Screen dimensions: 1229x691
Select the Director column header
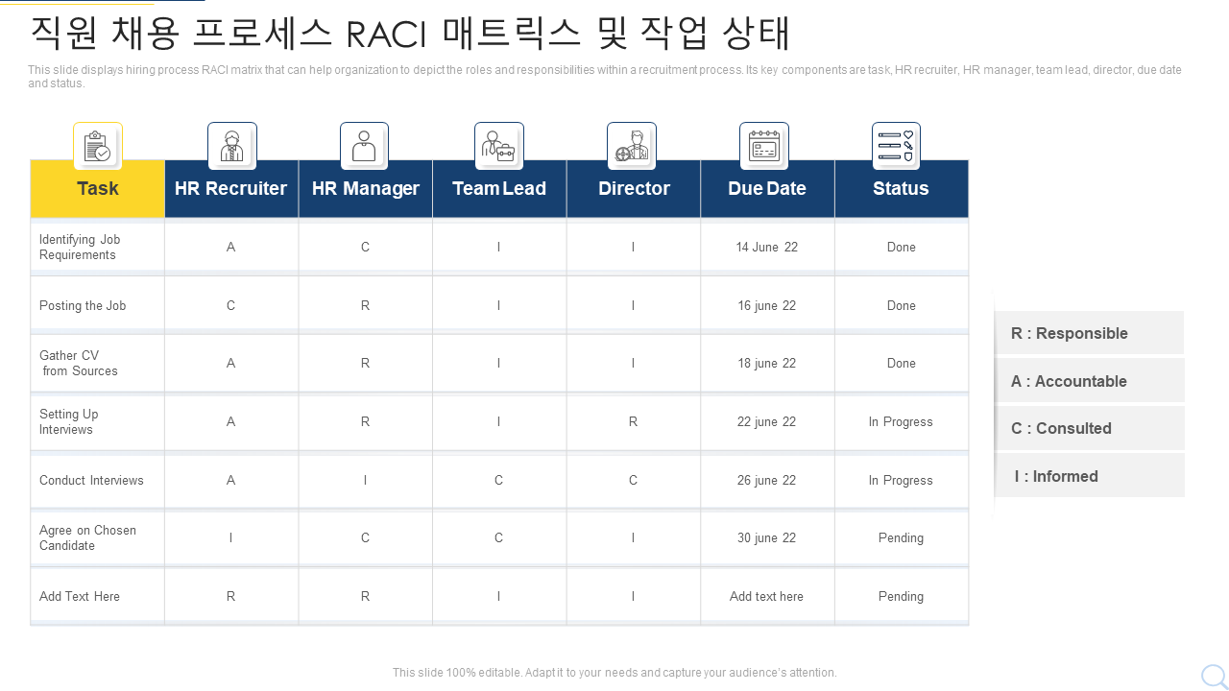[634, 188]
